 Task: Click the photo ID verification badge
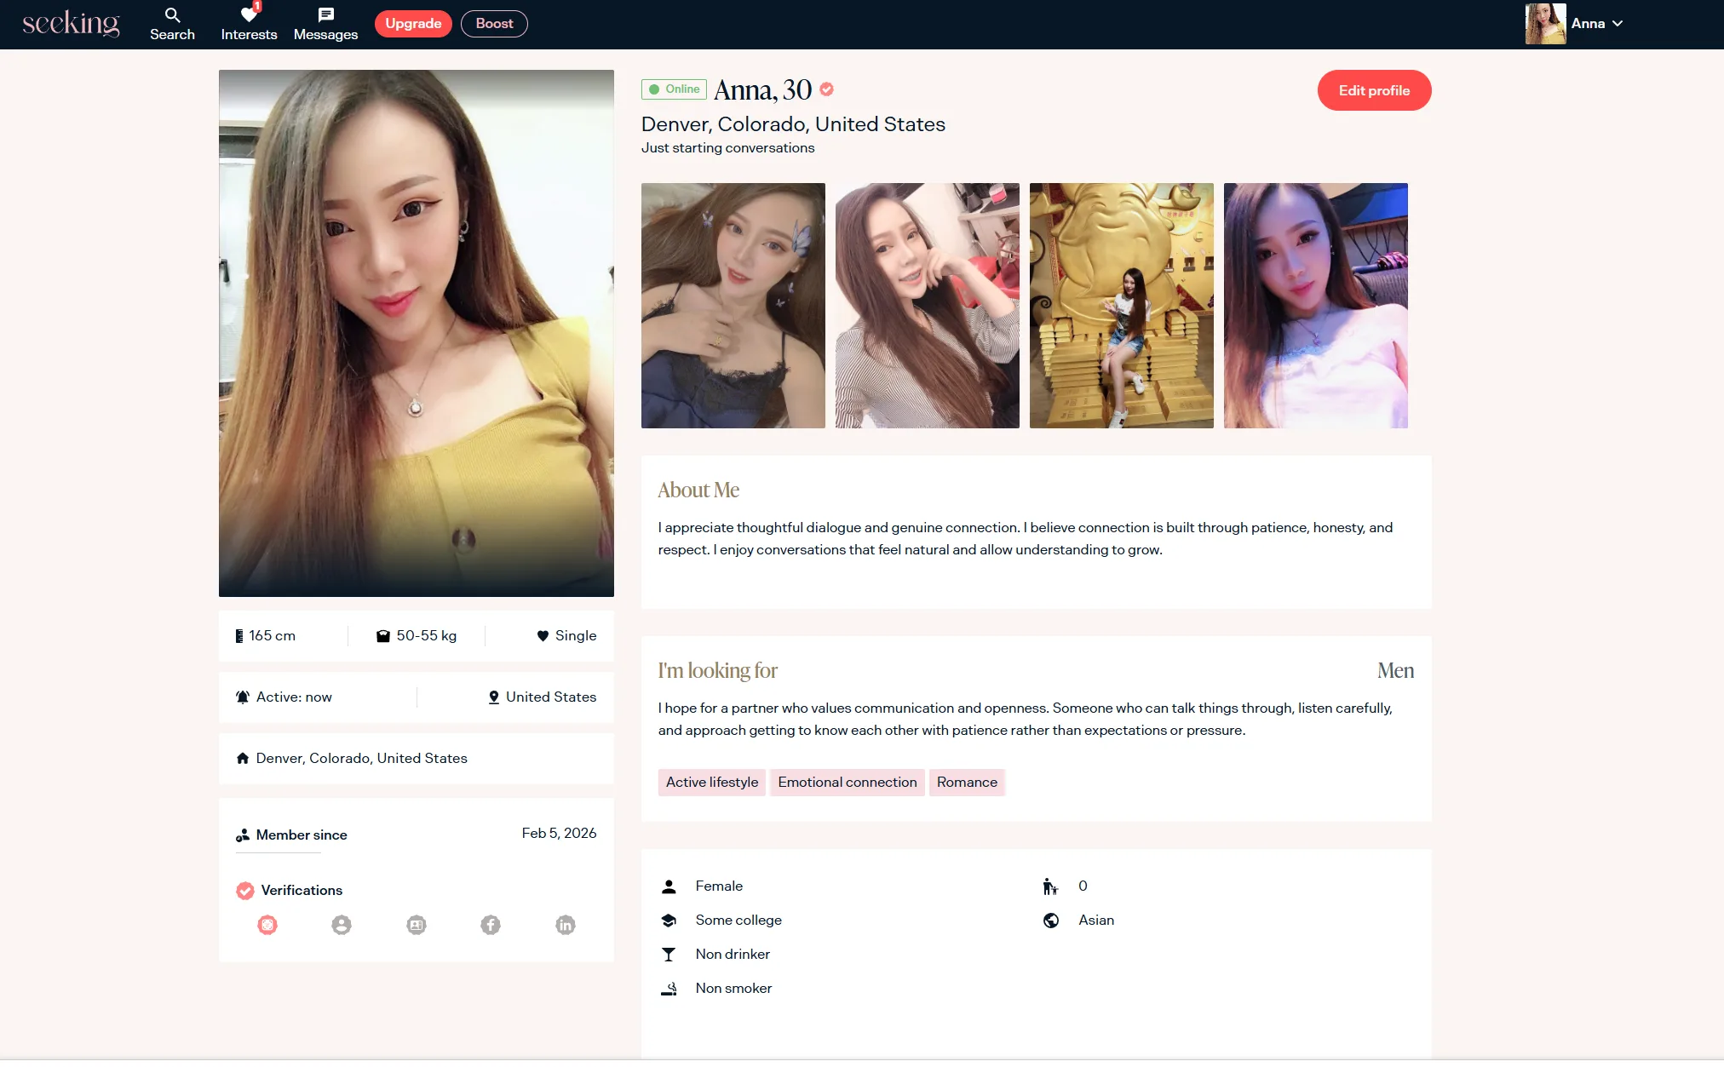417,925
